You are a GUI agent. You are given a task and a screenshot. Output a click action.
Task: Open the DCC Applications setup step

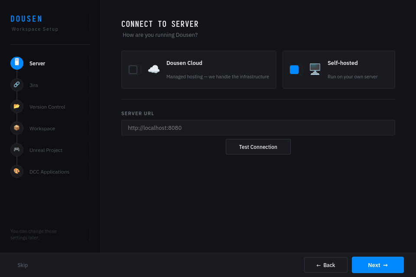point(49,172)
